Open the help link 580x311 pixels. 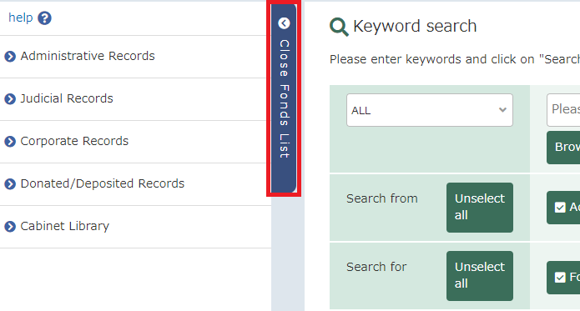[21, 18]
